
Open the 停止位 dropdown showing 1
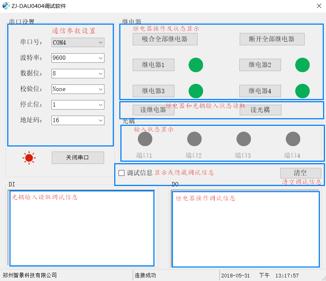click(78, 105)
